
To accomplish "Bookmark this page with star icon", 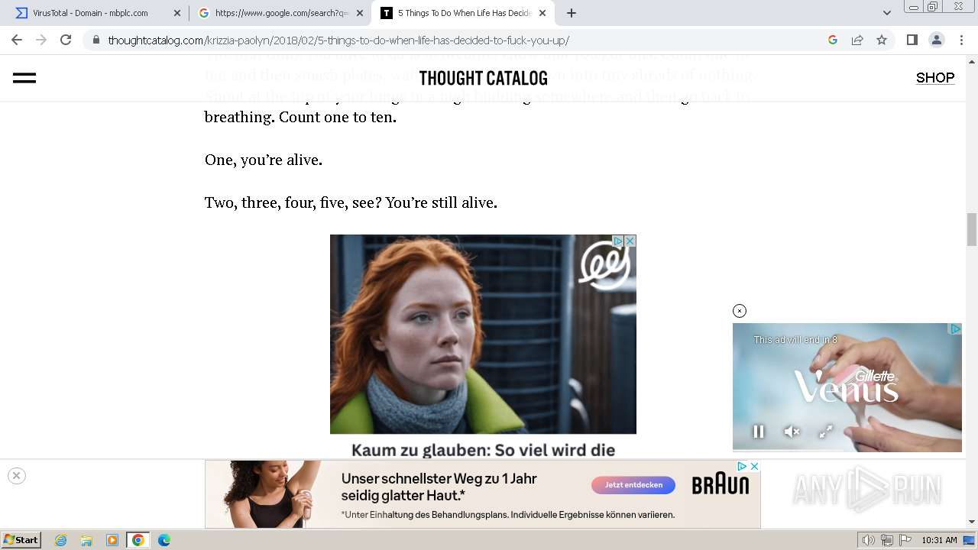I will coord(882,40).
